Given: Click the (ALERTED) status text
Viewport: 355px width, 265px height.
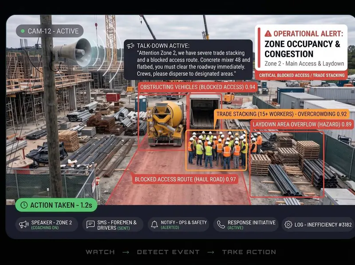Looking at the screenshot, I should pos(170,227).
